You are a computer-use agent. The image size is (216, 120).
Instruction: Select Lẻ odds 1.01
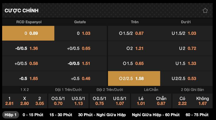pyautogui.click(x=141, y=101)
